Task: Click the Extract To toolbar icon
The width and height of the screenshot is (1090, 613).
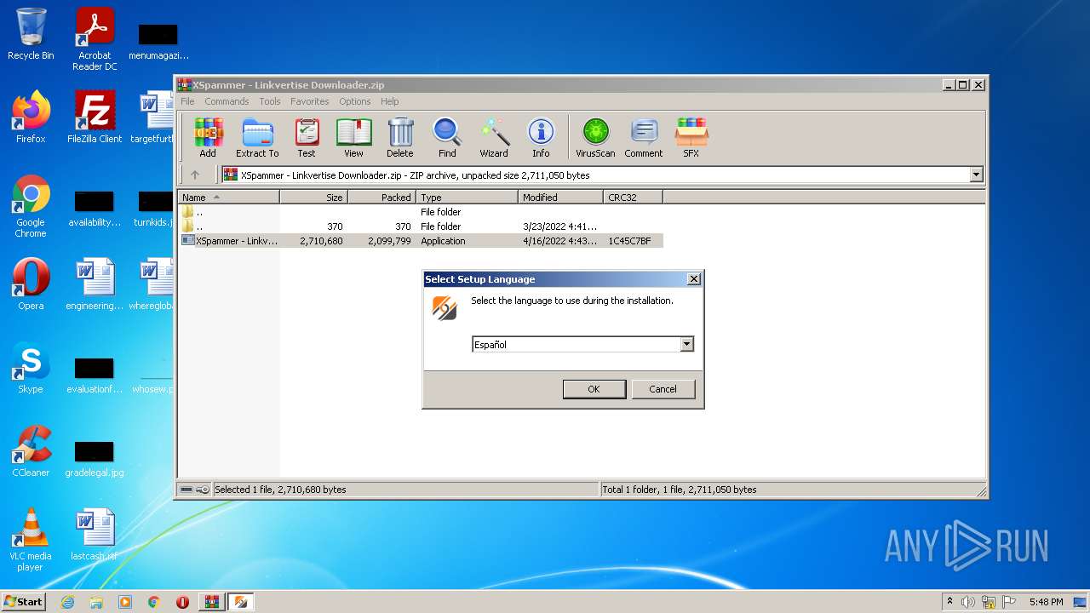Action: pos(257,138)
